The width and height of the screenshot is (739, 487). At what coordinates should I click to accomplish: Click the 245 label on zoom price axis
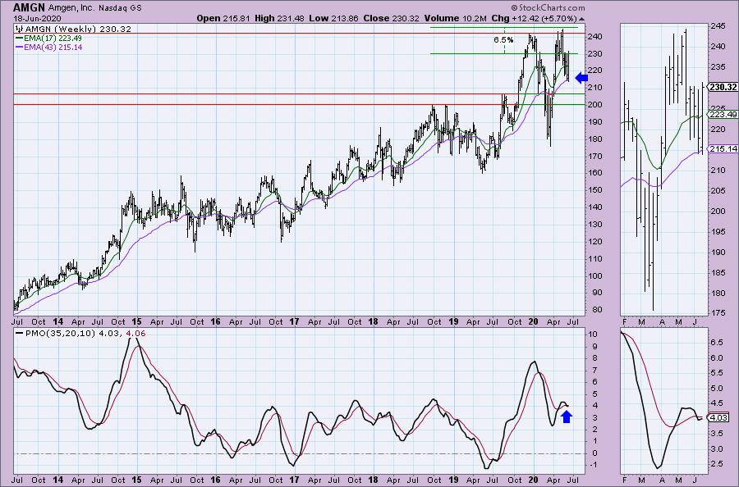pyautogui.click(x=716, y=26)
